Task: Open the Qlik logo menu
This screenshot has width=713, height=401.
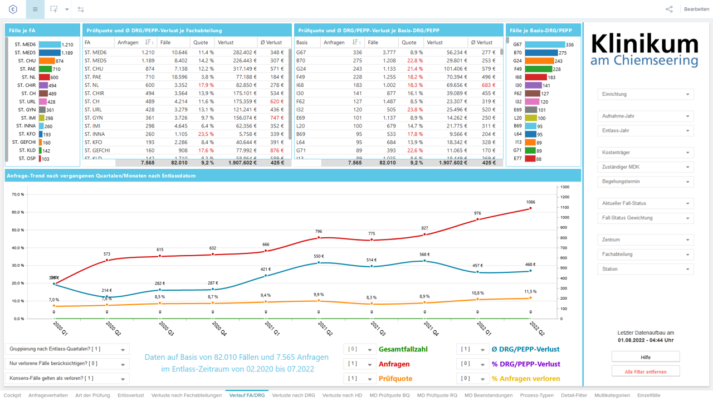Action: (13, 9)
